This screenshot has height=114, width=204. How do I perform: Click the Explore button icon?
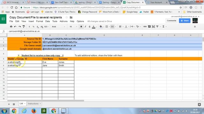[x=199, y=104]
